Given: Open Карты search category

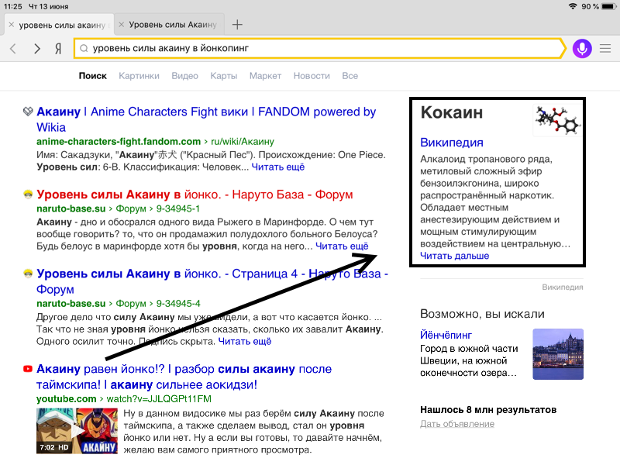Looking at the screenshot, I should click(x=224, y=76).
